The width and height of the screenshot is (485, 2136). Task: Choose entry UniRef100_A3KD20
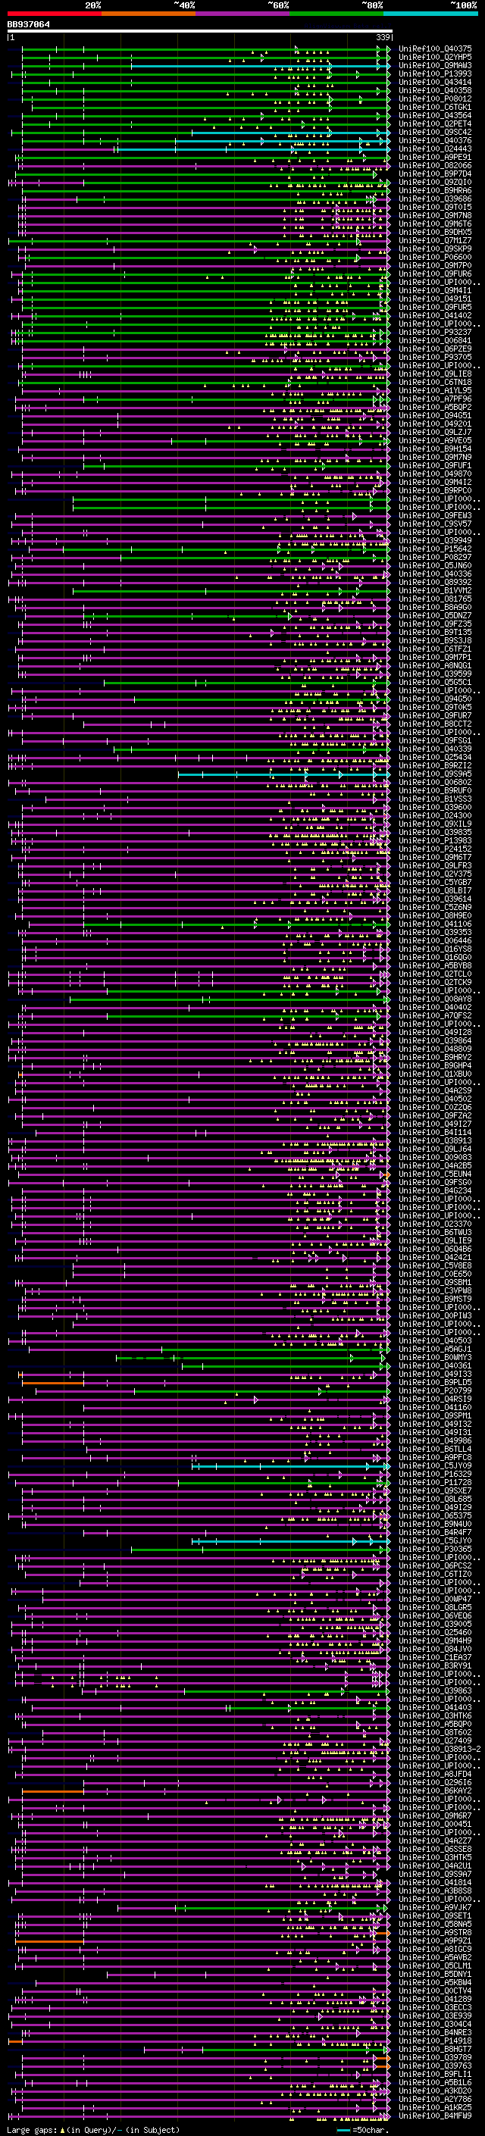click(435, 2091)
